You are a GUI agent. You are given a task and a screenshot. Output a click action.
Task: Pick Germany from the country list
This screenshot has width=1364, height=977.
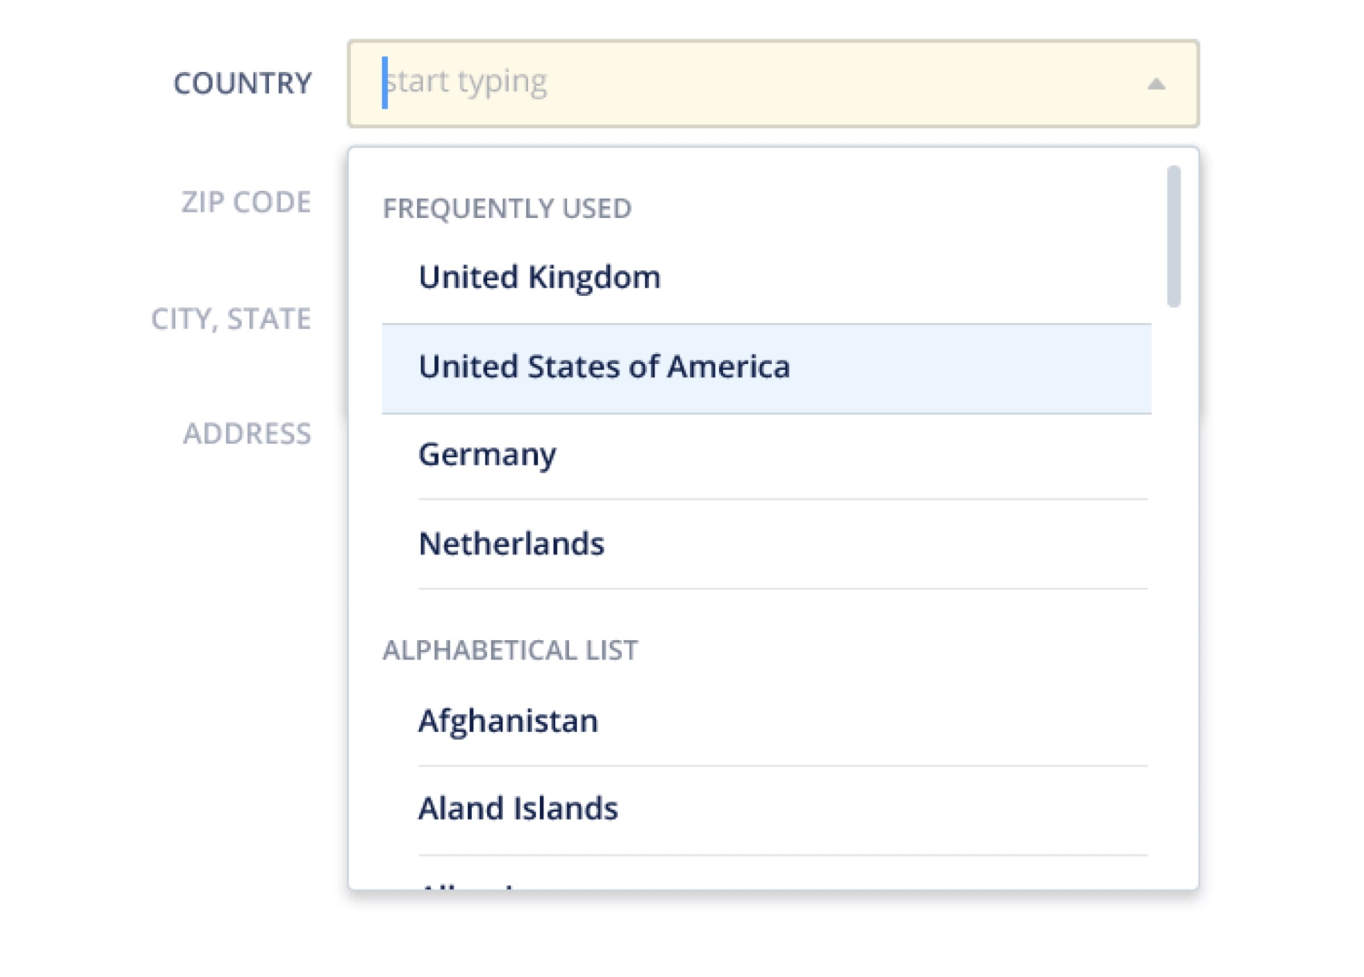pos(487,454)
